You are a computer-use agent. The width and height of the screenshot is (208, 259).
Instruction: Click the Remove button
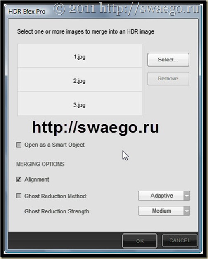[x=168, y=78]
